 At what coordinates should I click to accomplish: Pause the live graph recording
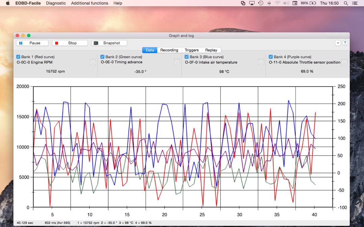pyautogui.click(x=32, y=43)
